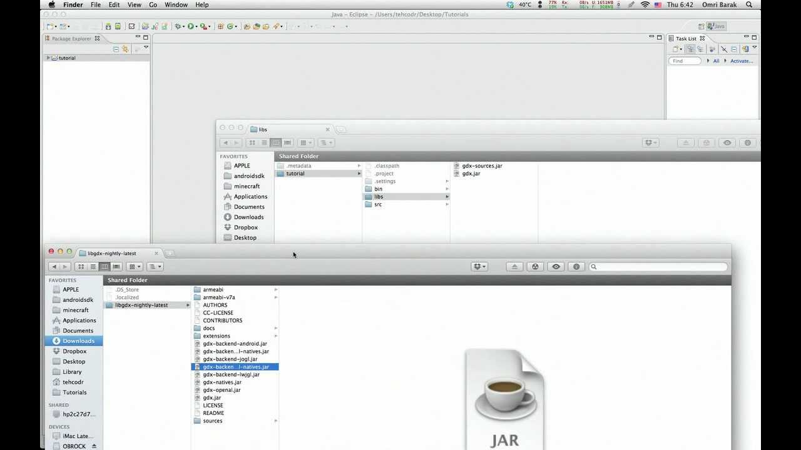Viewport: 801px width, 450px height.
Task: Click the Burn icon in front Finder toolbar
Action: tap(535, 267)
